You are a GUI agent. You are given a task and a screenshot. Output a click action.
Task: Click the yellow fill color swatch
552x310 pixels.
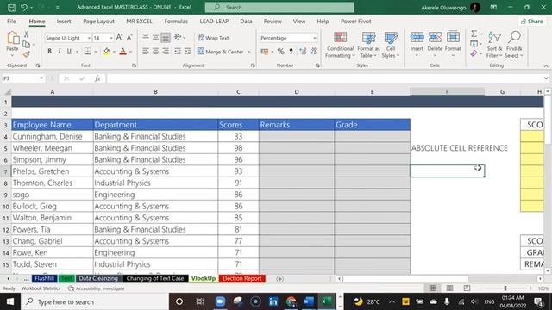click(106, 52)
